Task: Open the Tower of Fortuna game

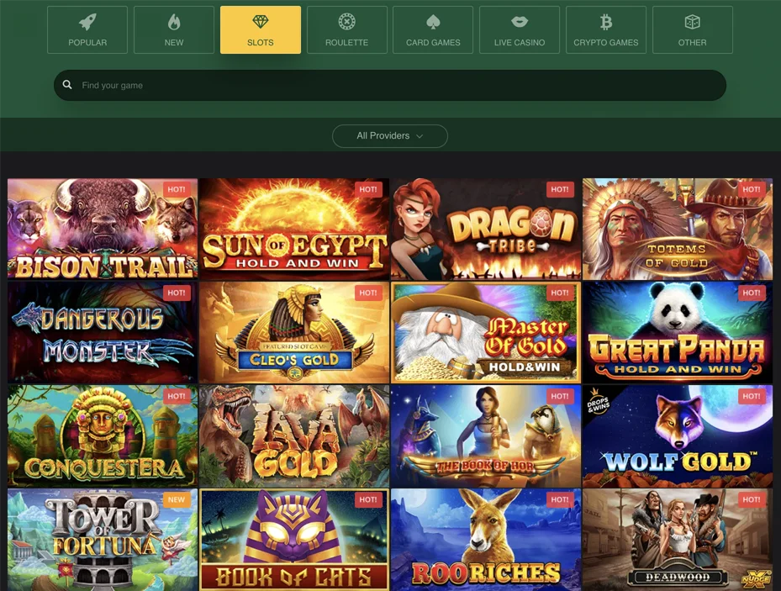Action: point(103,540)
